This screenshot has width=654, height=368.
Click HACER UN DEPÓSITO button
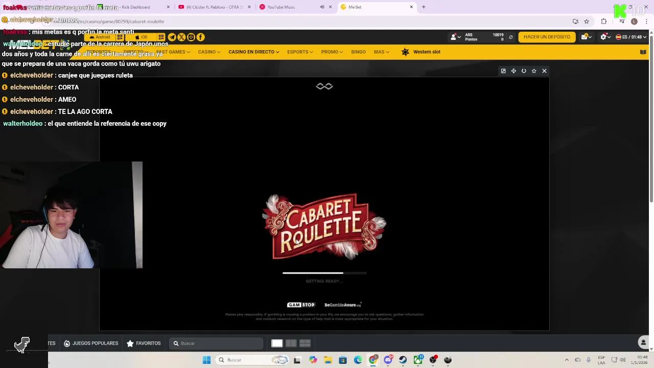coord(547,37)
